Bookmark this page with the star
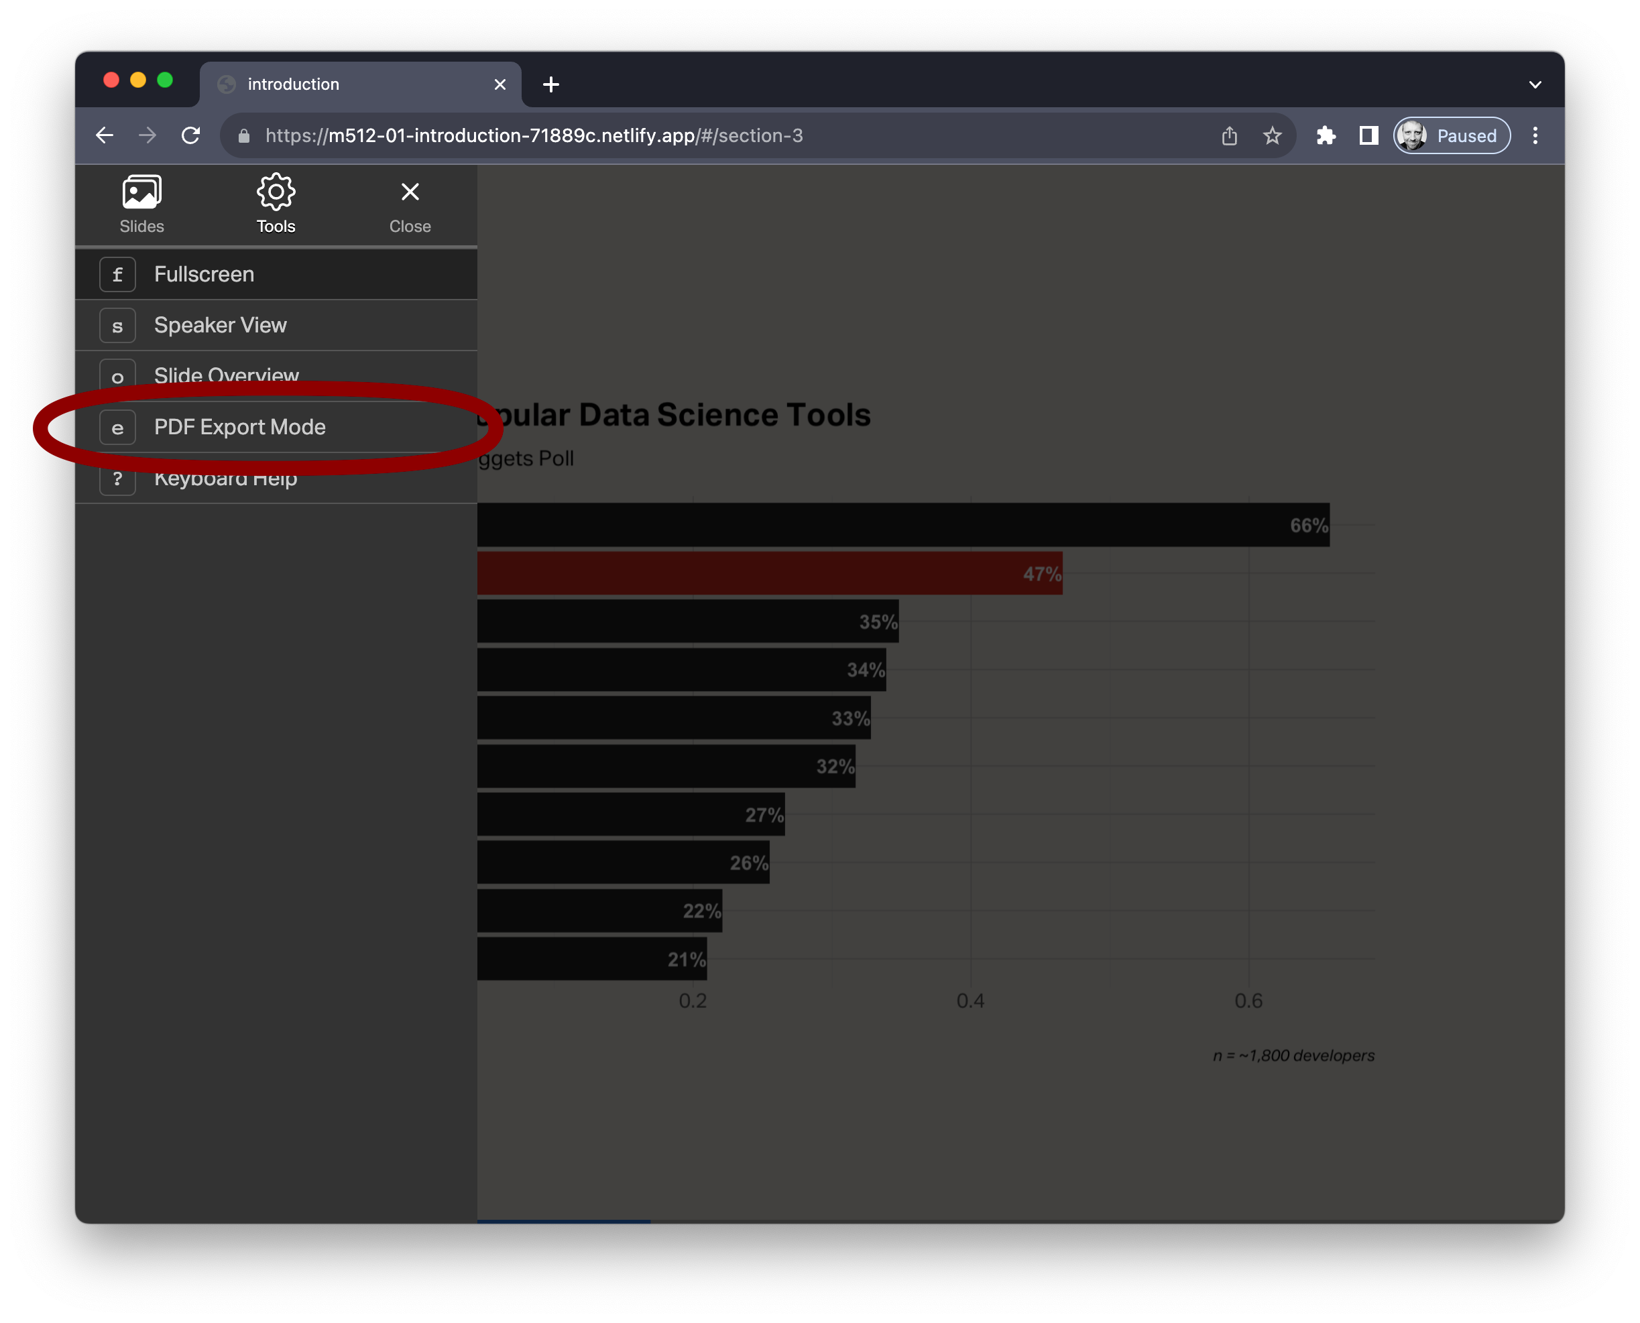Image resolution: width=1640 pixels, height=1323 pixels. (x=1273, y=135)
